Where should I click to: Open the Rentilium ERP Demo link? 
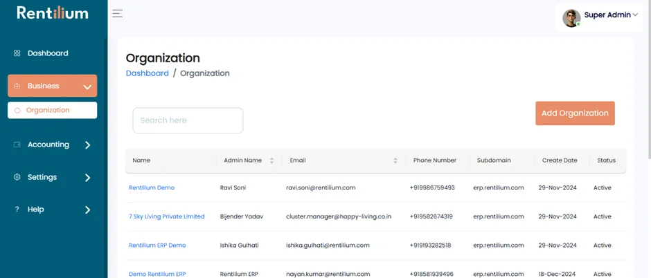[x=157, y=245]
